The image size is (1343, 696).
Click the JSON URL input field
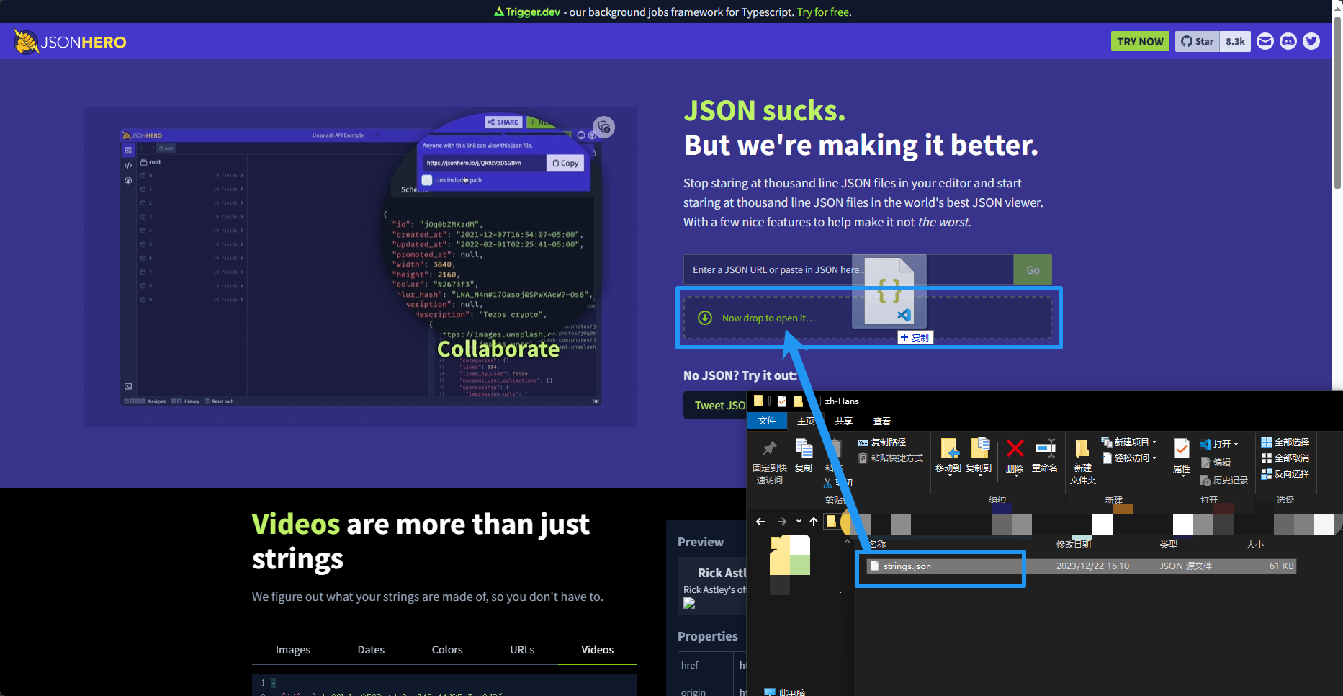tap(771, 270)
